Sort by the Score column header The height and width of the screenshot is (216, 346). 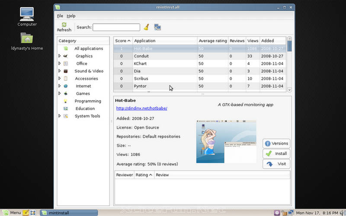[x=123, y=41]
